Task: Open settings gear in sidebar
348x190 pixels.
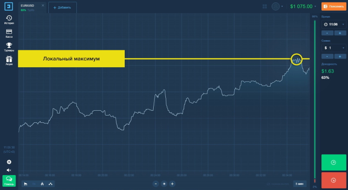Action: (x=9, y=162)
